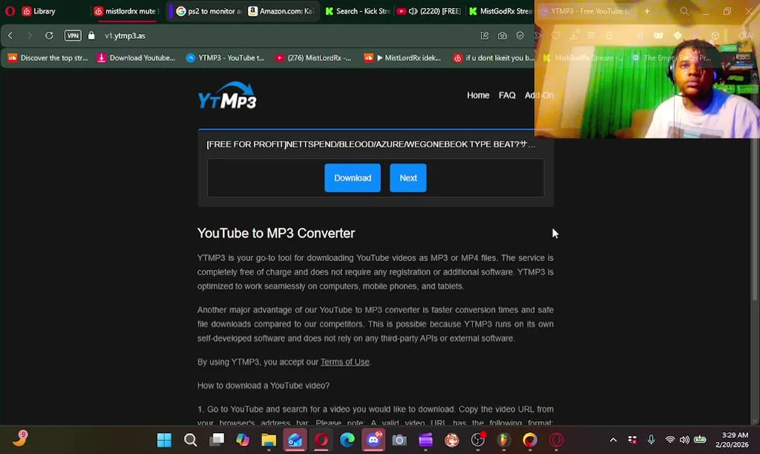Click the 'YouTube to MP3 Converter' heading
Viewport: 760px width, 454px height.
tap(276, 233)
